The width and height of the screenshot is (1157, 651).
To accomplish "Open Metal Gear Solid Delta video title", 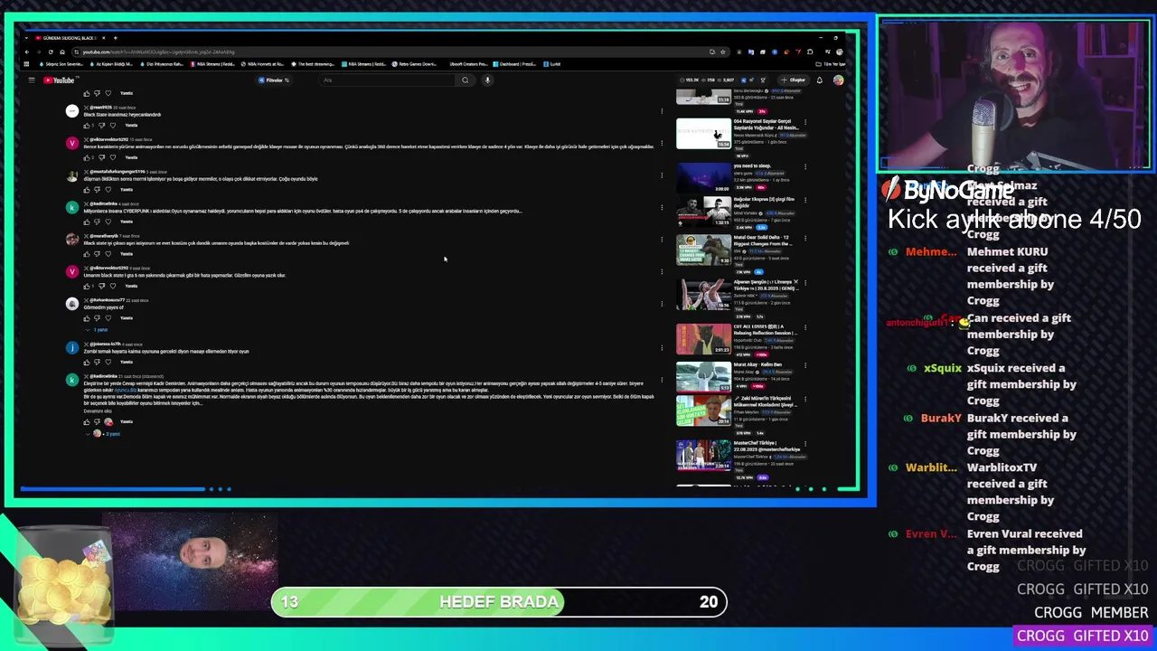I will (761, 241).
